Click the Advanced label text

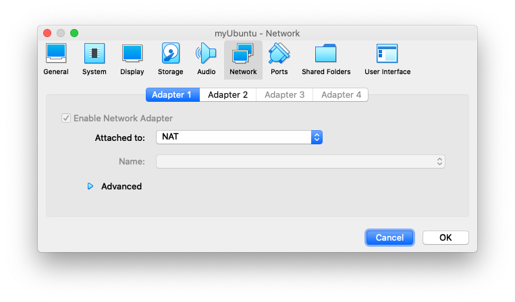click(x=121, y=186)
